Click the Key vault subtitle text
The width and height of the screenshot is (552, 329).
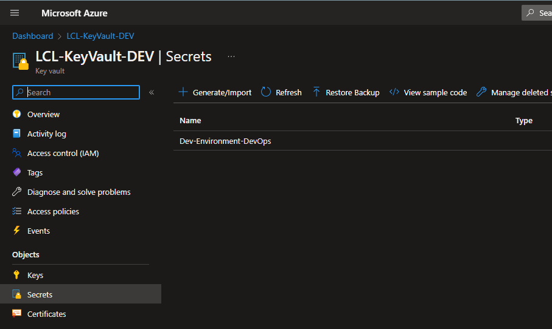click(50, 71)
